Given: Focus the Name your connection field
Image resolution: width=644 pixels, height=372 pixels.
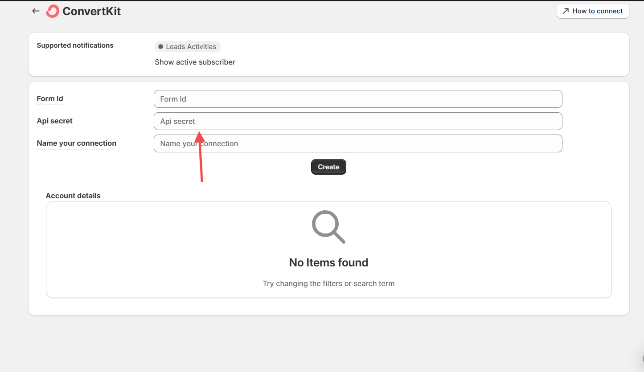Looking at the screenshot, I should (x=358, y=143).
